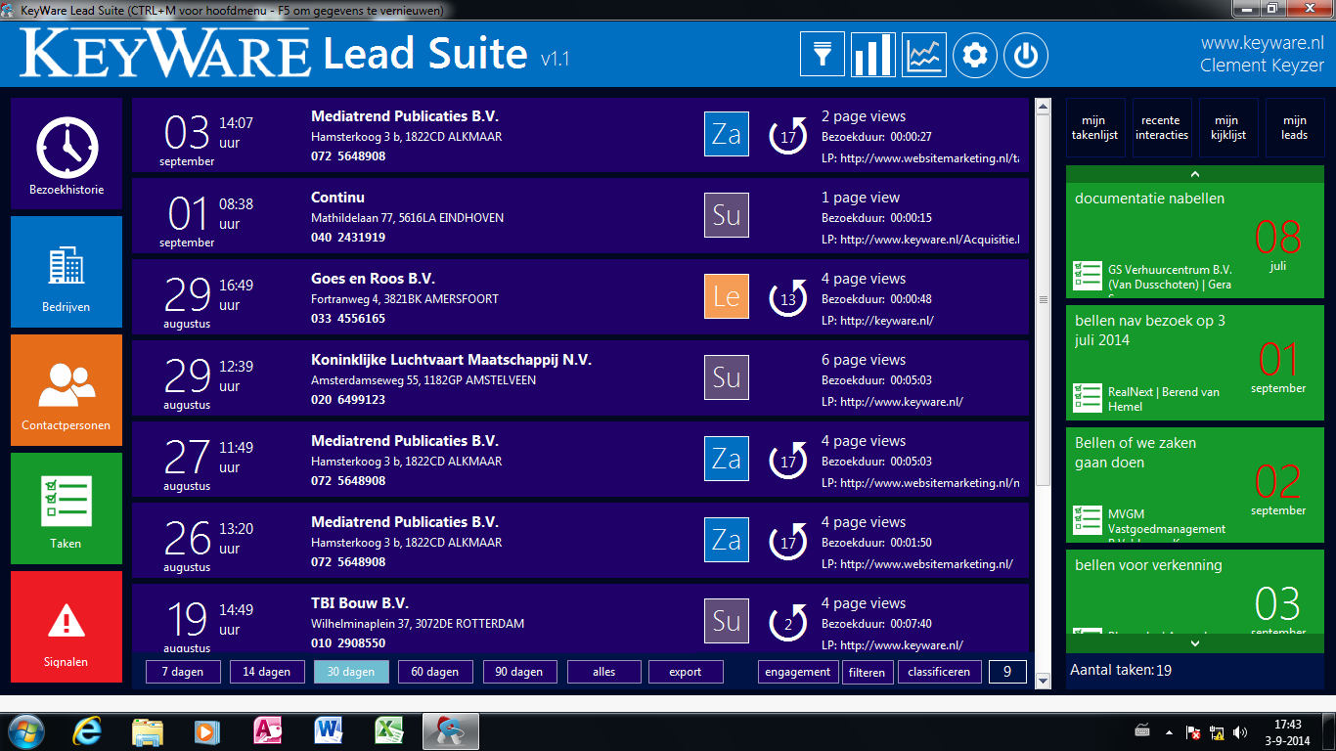
Task: Click return-visits icon 2 on TBI Bouw row
Action: pos(788,623)
